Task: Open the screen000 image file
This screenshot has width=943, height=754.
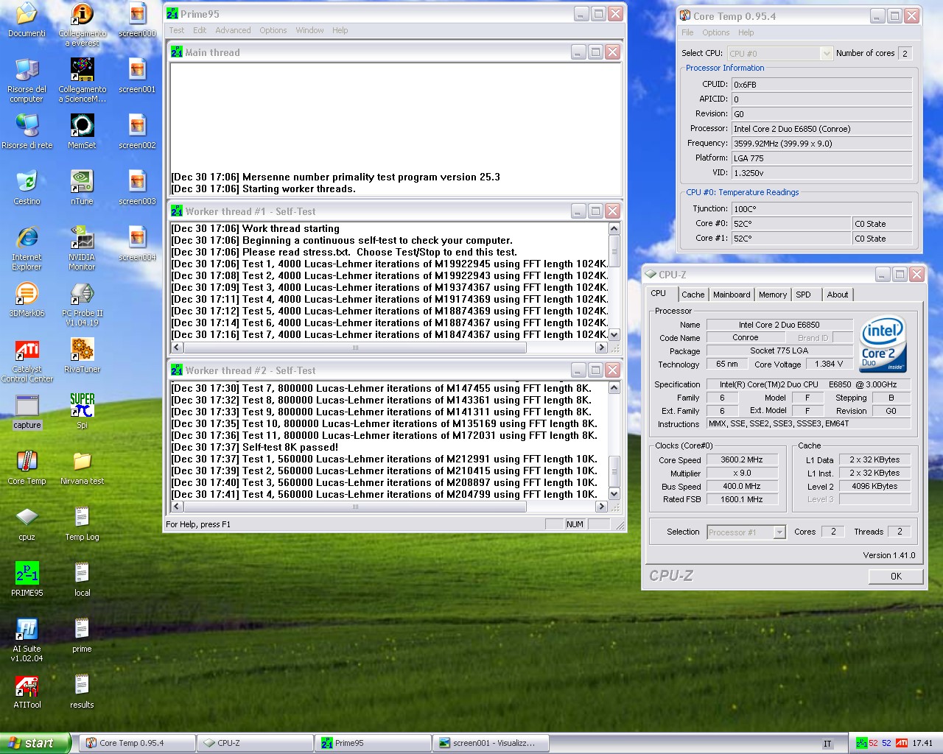Action: pyautogui.click(x=137, y=20)
